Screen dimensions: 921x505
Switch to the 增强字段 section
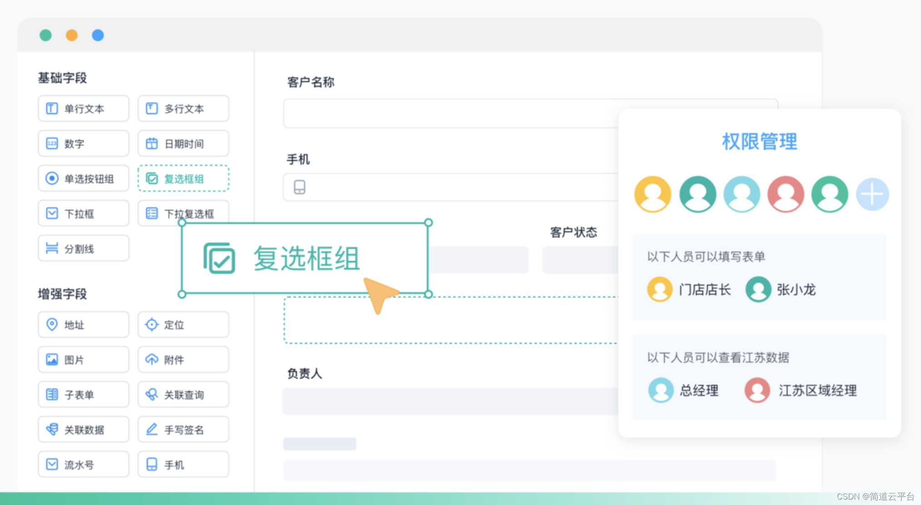(x=61, y=294)
